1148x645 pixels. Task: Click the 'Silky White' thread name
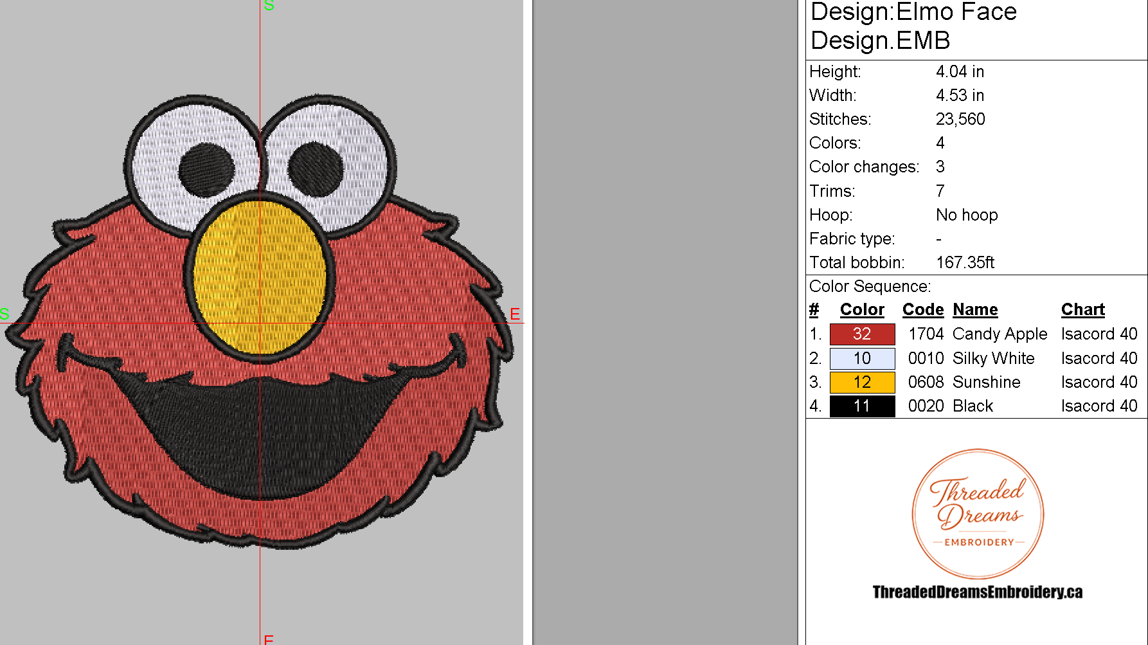coord(993,358)
